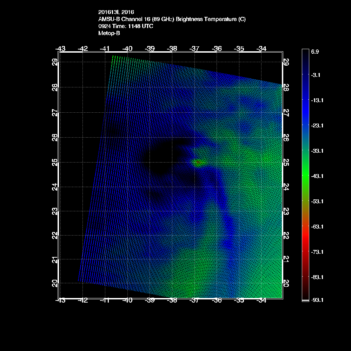Click the right axis latitude label "20"
The height and width of the screenshot is (351, 351).
click(286, 283)
